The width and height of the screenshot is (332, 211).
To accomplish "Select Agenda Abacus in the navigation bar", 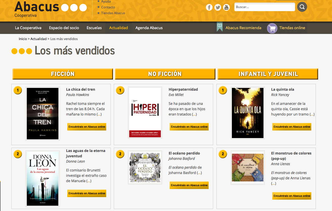I will (x=149, y=28).
